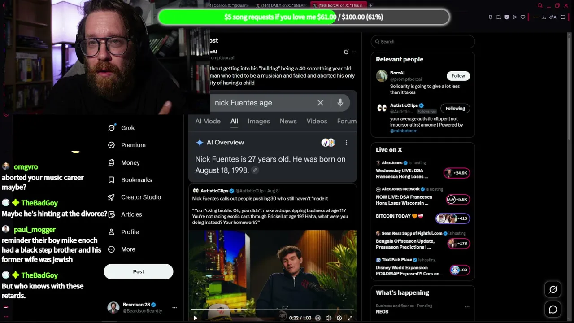
Task: Click the browser heart favorites icon
Action: click(523, 17)
